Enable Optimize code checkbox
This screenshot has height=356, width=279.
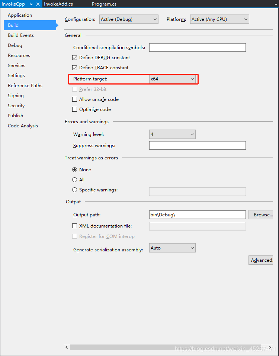point(74,109)
